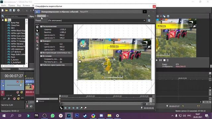Expand the Интерполяция ключевых кадров section
Viewport: 212px width, 119px height.
[41, 53]
